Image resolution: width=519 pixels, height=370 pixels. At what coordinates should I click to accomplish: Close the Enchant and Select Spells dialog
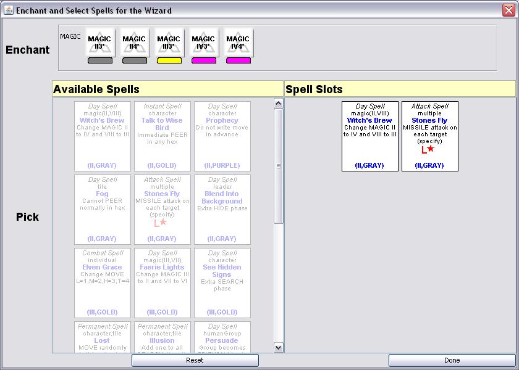tap(508, 10)
